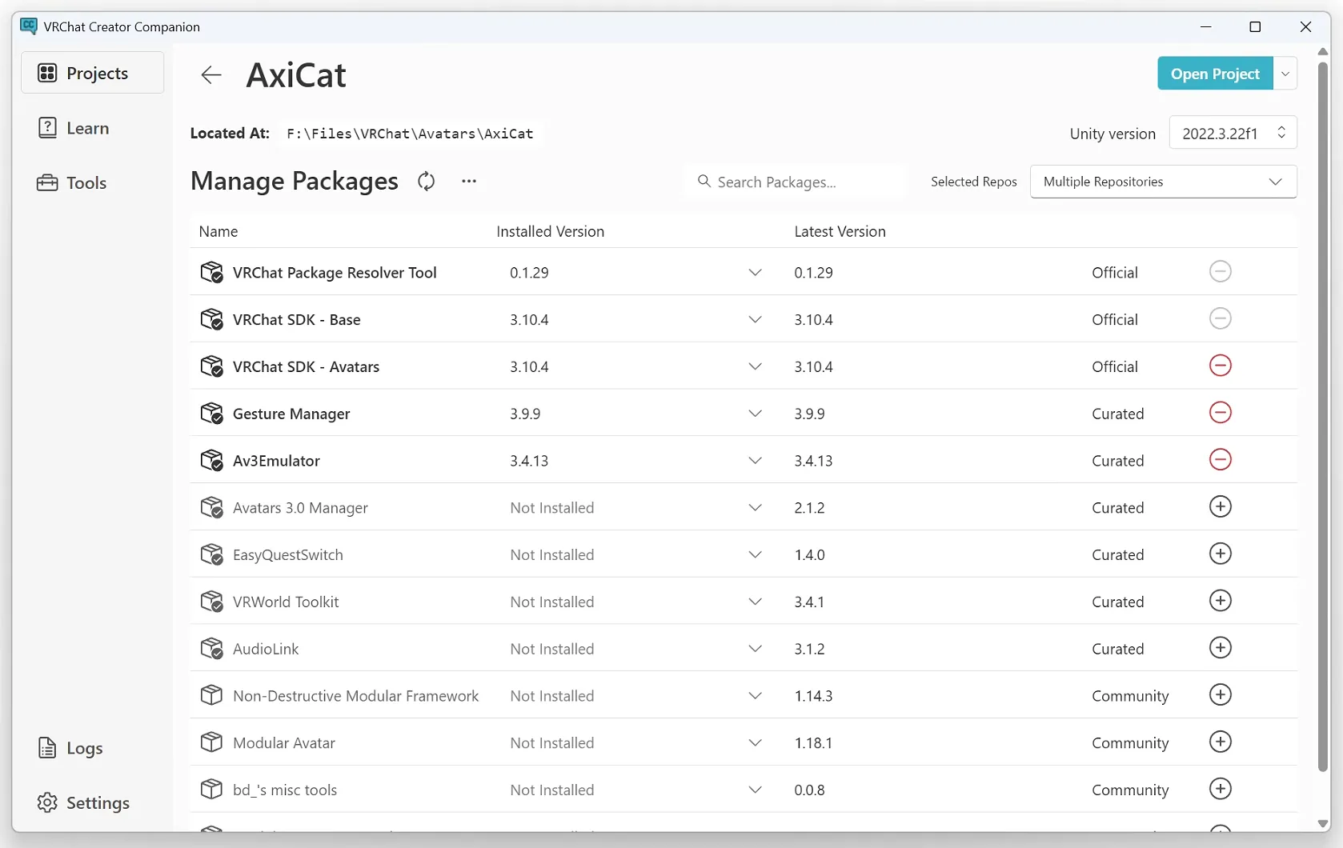
Task: Click the vertical scrollbar of the package list
Action: pyautogui.click(x=1322, y=416)
